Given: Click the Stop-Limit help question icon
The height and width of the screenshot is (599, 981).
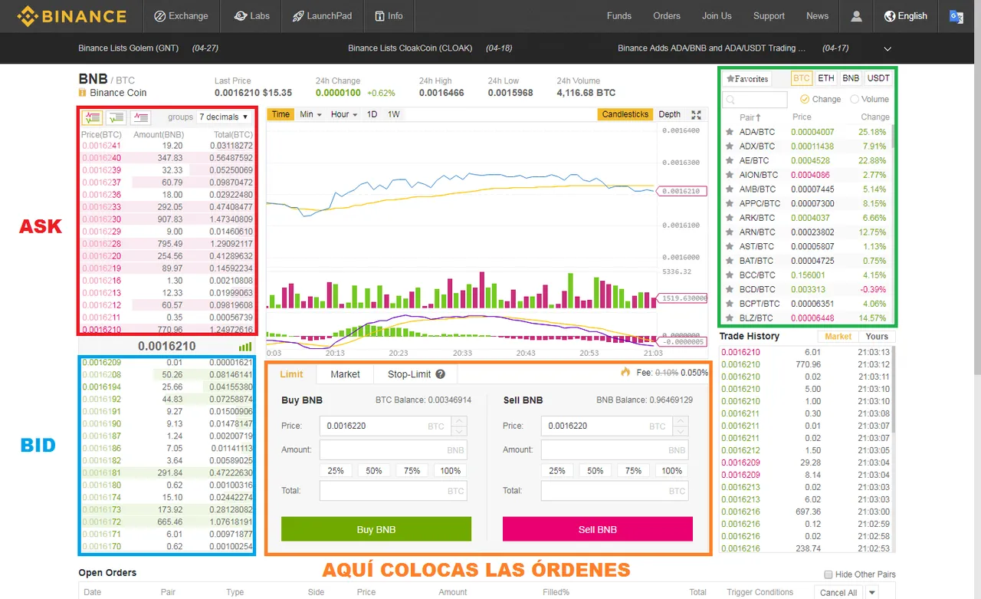Looking at the screenshot, I should coord(440,374).
